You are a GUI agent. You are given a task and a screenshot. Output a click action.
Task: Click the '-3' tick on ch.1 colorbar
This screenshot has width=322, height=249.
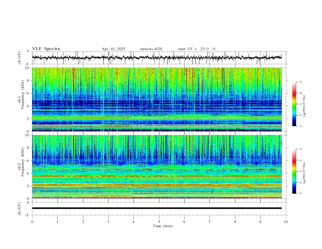pyautogui.click(x=300, y=82)
